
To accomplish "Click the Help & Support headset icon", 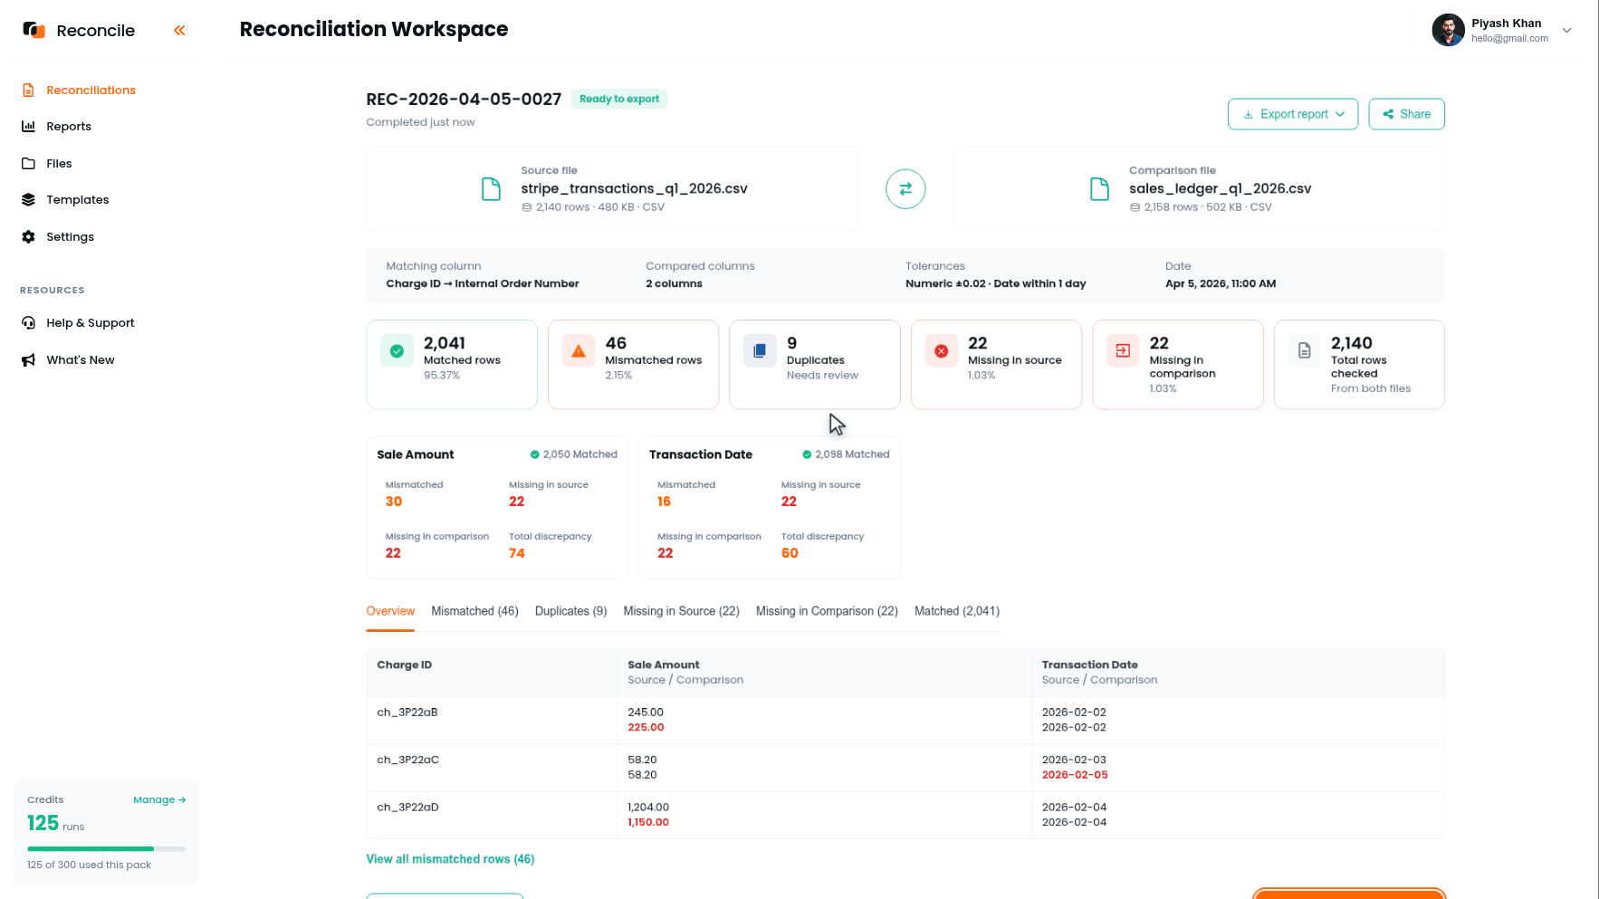I will pyautogui.click(x=28, y=322).
